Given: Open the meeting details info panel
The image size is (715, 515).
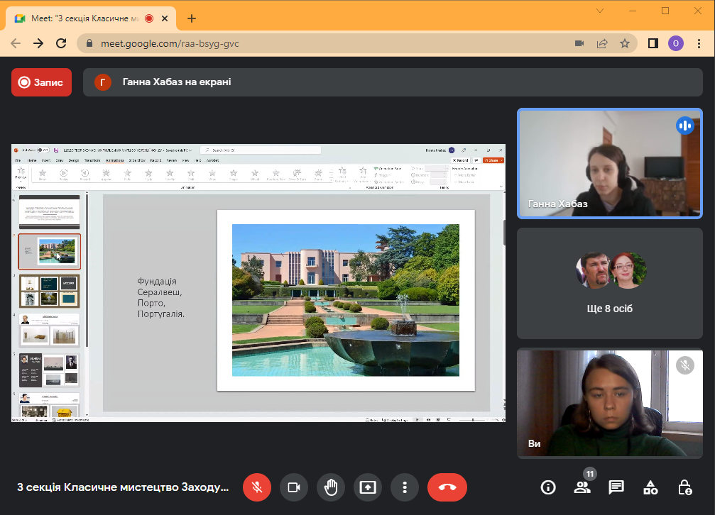Looking at the screenshot, I should 548,487.
